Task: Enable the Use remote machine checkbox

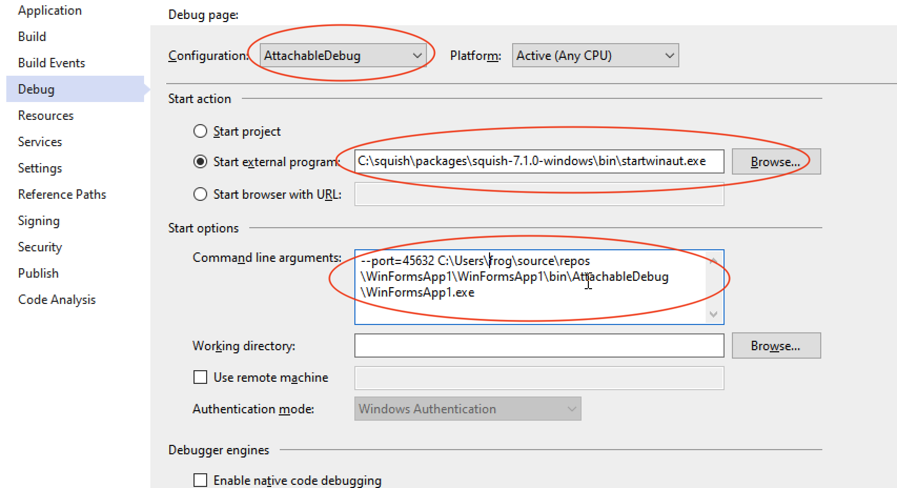Action: click(x=200, y=377)
